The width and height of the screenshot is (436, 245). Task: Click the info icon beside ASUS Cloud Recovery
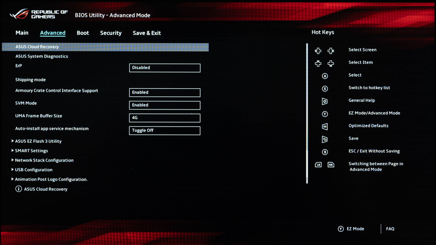[19, 189]
